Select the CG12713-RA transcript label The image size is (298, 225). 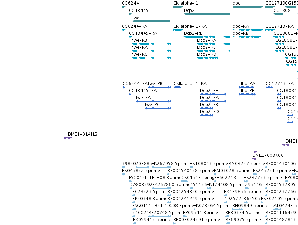click(x=279, y=26)
